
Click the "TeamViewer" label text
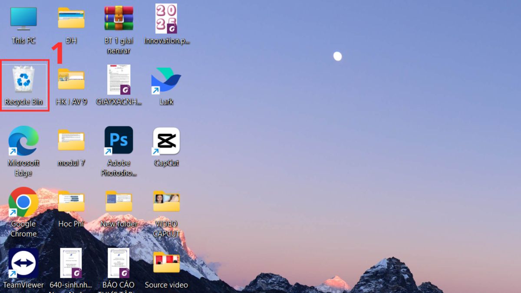(x=23, y=285)
